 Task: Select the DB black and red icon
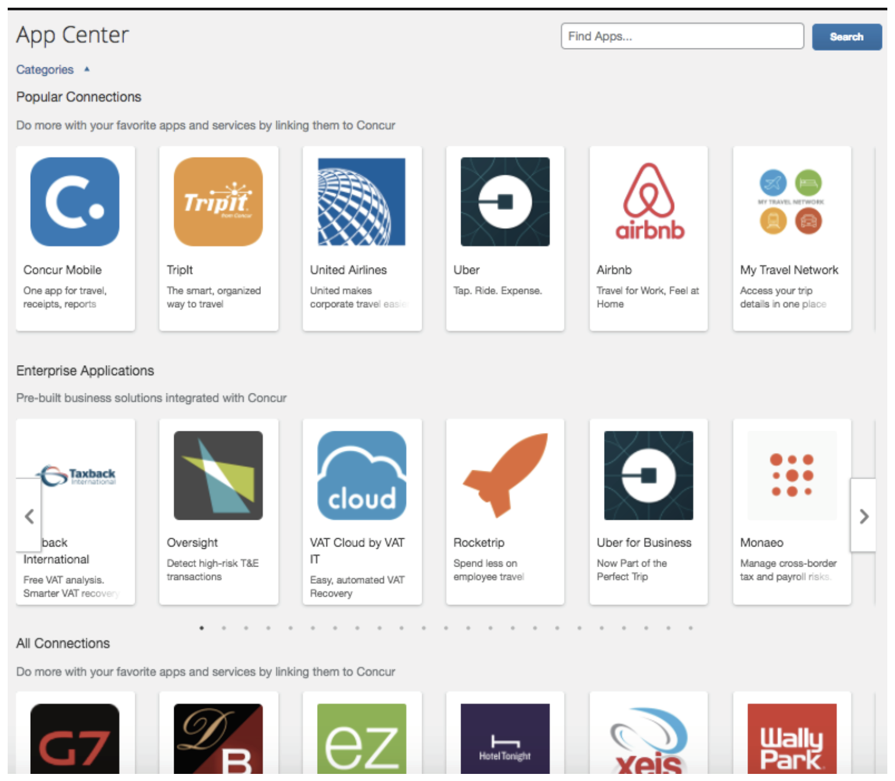point(218,738)
